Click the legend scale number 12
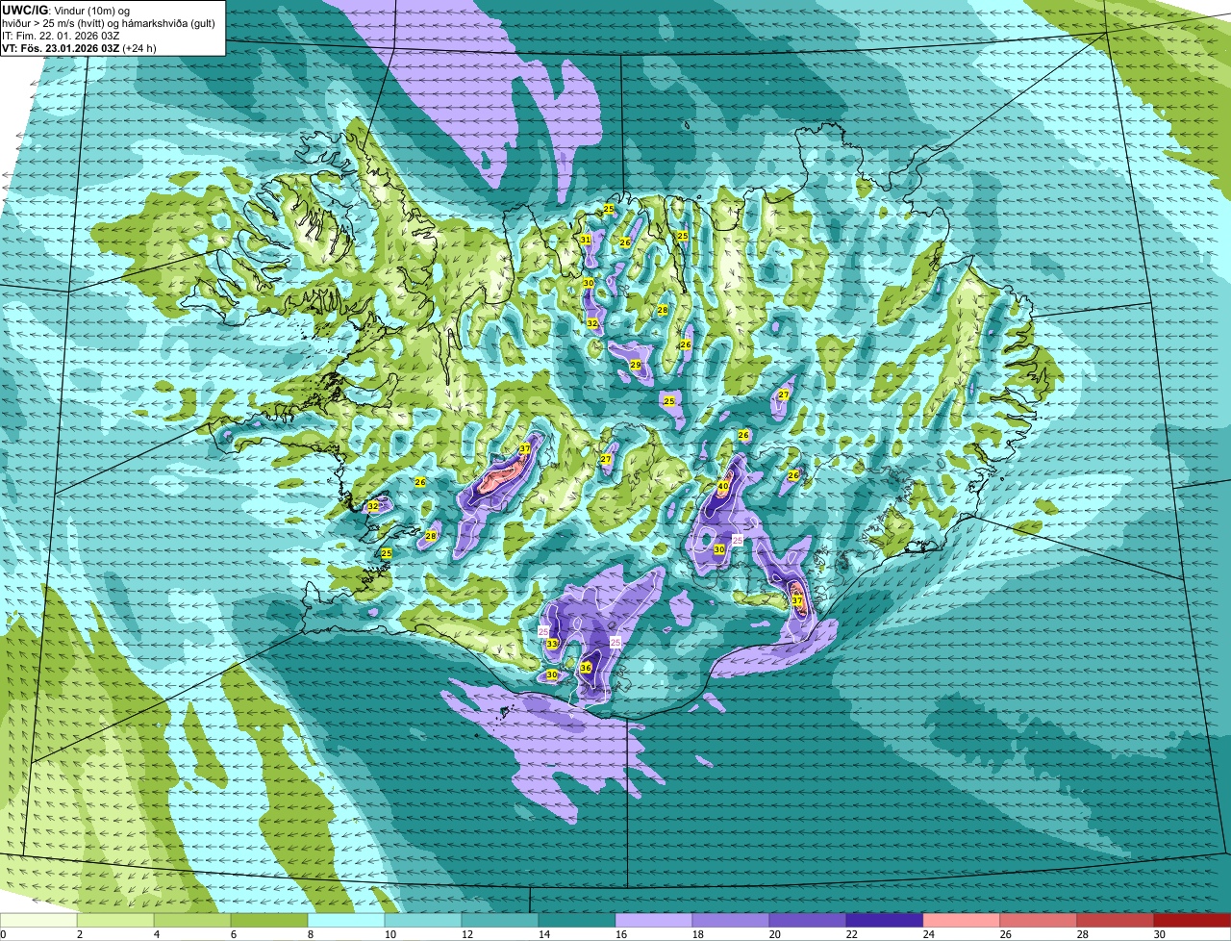 point(465,934)
